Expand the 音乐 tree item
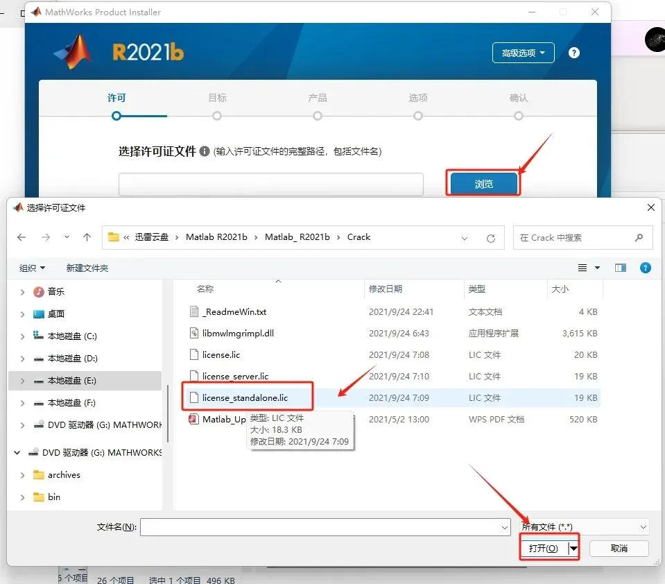 coord(22,292)
